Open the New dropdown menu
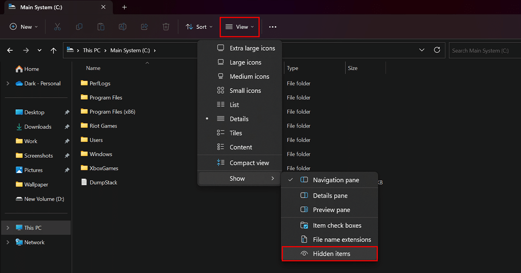The height and width of the screenshot is (273, 521). [x=24, y=27]
